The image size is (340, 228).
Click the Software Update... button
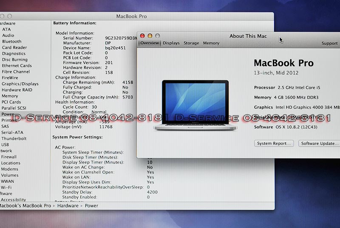coord(319,144)
